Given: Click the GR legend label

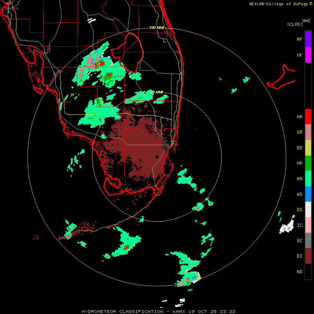Looking at the screenshot, I should 299,132.
